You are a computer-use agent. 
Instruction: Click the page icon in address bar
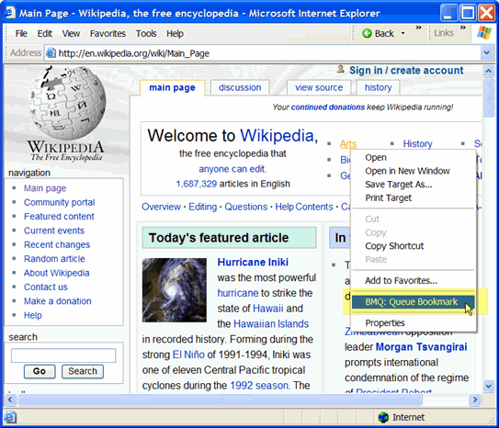point(51,53)
